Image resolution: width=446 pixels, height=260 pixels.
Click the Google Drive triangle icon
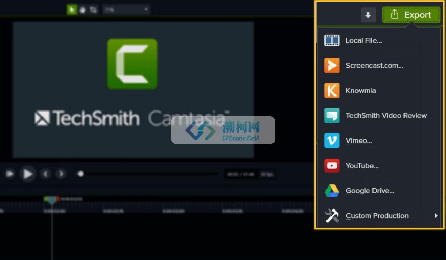[x=332, y=191]
